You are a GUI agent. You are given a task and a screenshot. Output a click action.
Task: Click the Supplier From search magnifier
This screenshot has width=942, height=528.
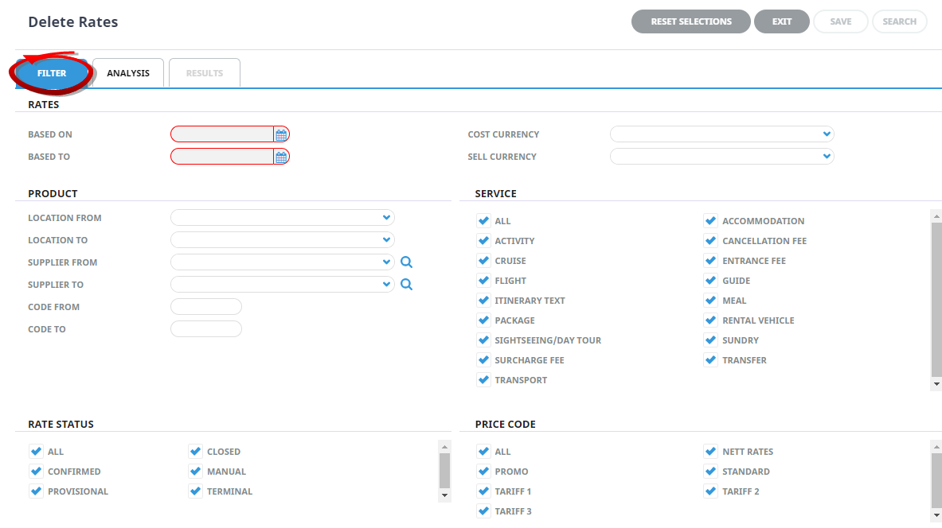(407, 262)
